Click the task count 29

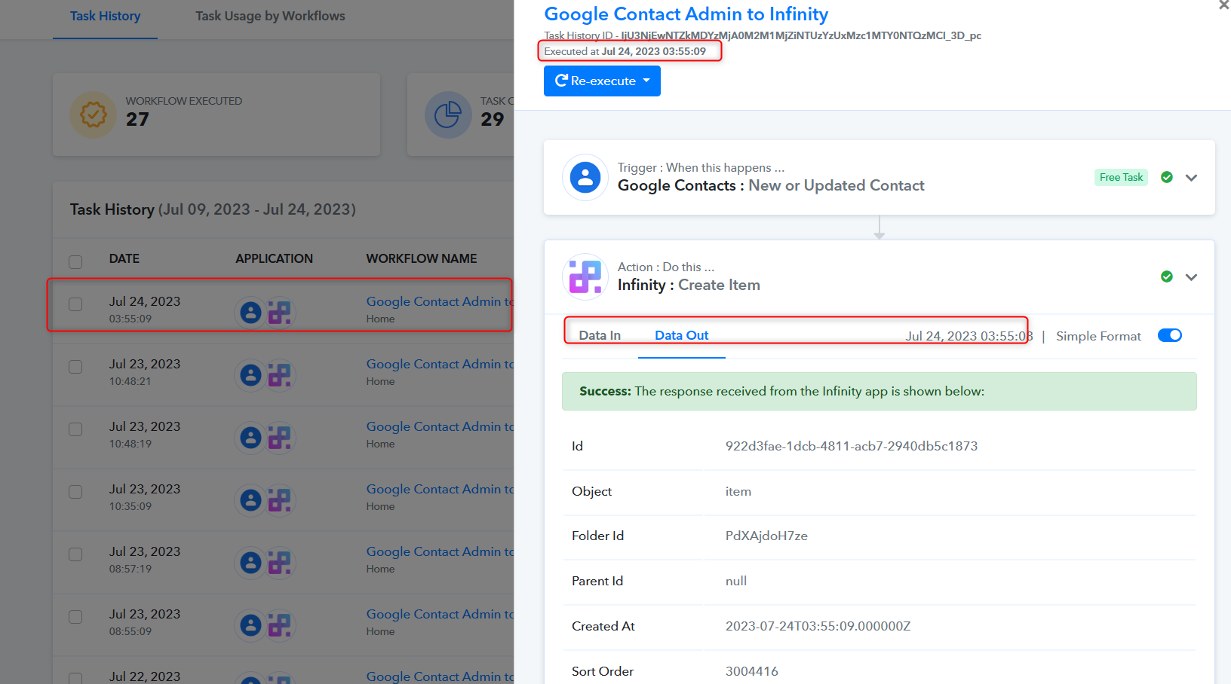pos(493,120)
